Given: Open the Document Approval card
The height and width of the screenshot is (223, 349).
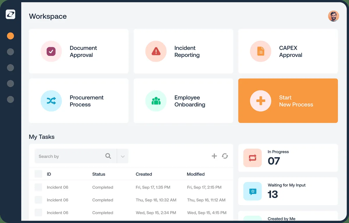Looking at the screenshot, I should [79, 51].
